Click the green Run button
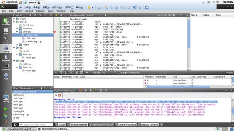 pyautogui.click(x=6, y=109)
